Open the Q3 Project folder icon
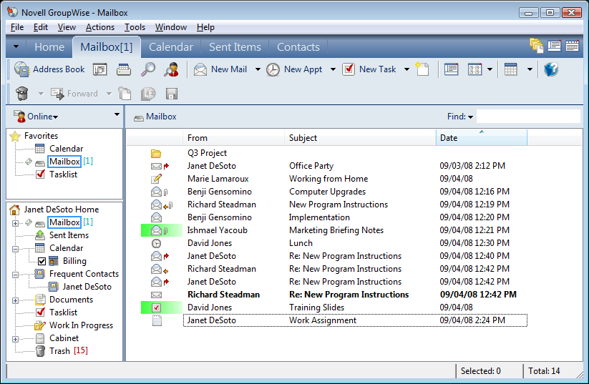The width and height of the screenshot is (589, 384). 156,154
